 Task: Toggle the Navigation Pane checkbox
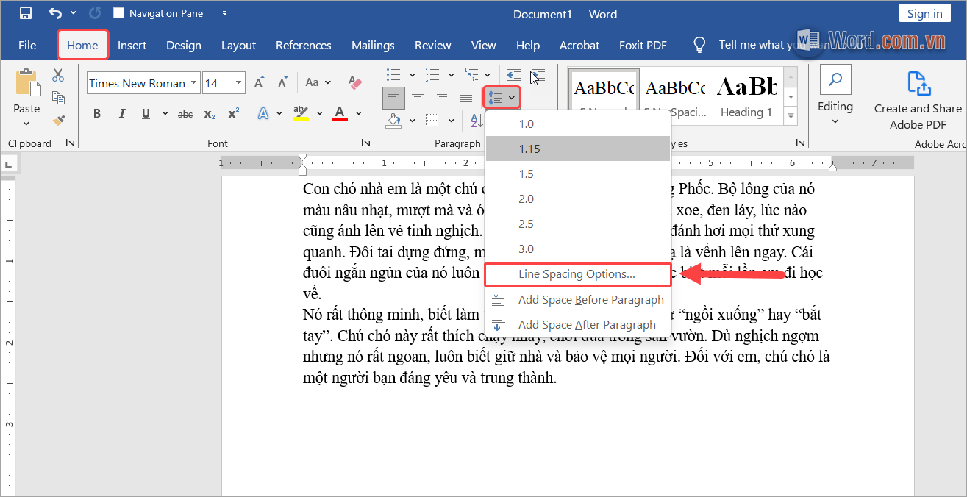click(x=118, y=12)
